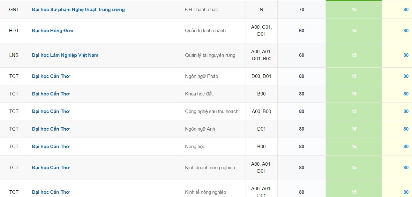Click the HDT school code cell
Screen dimensions: 412x197
click(14, 31)
